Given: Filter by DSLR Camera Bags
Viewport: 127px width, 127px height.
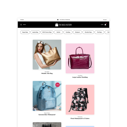Looking at the screenshot, I should tap(47, 32).
